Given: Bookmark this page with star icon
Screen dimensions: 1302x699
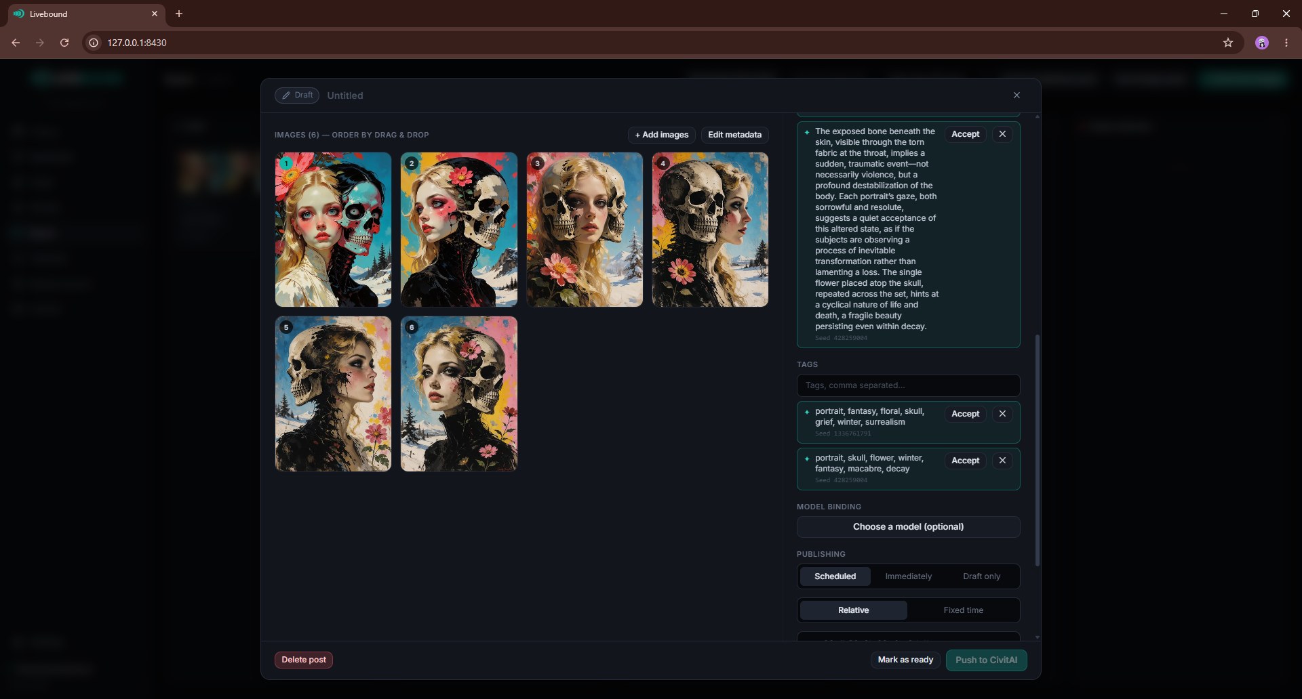Looking at the screenshot, I should pos(1228,43).
